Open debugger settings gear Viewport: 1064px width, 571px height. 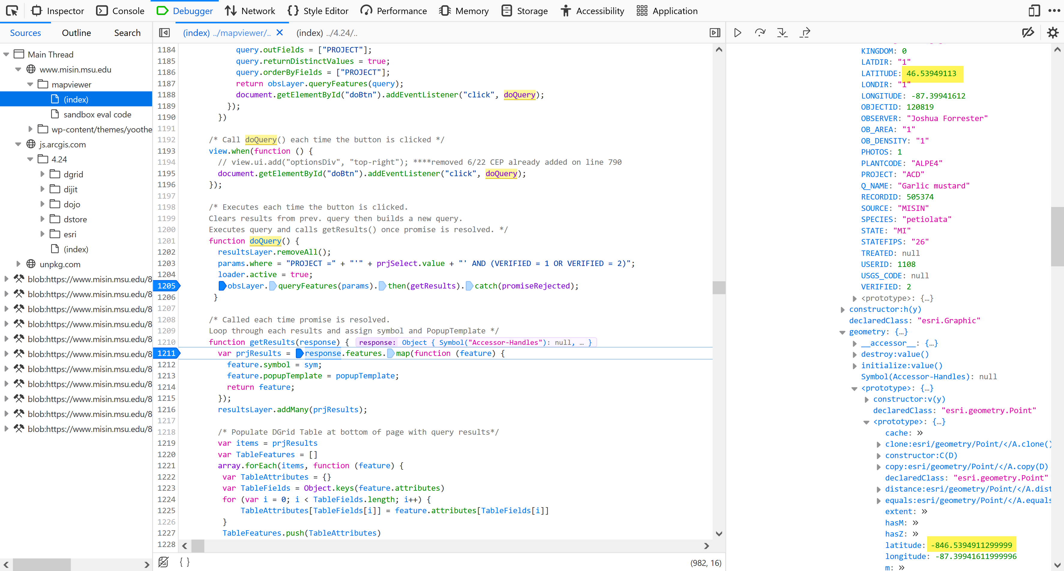1052,33
